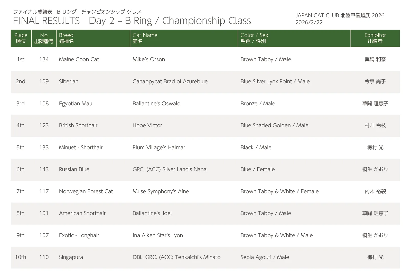This screenshot has height=278, width=411.
Task: Click the Place column header
Action: point(21,38)
